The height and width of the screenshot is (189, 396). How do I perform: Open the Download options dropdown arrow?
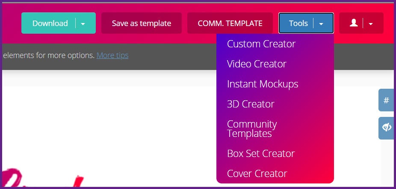(83, 23)
